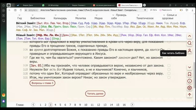Open the Откр. book link

[x=56, y=38]
